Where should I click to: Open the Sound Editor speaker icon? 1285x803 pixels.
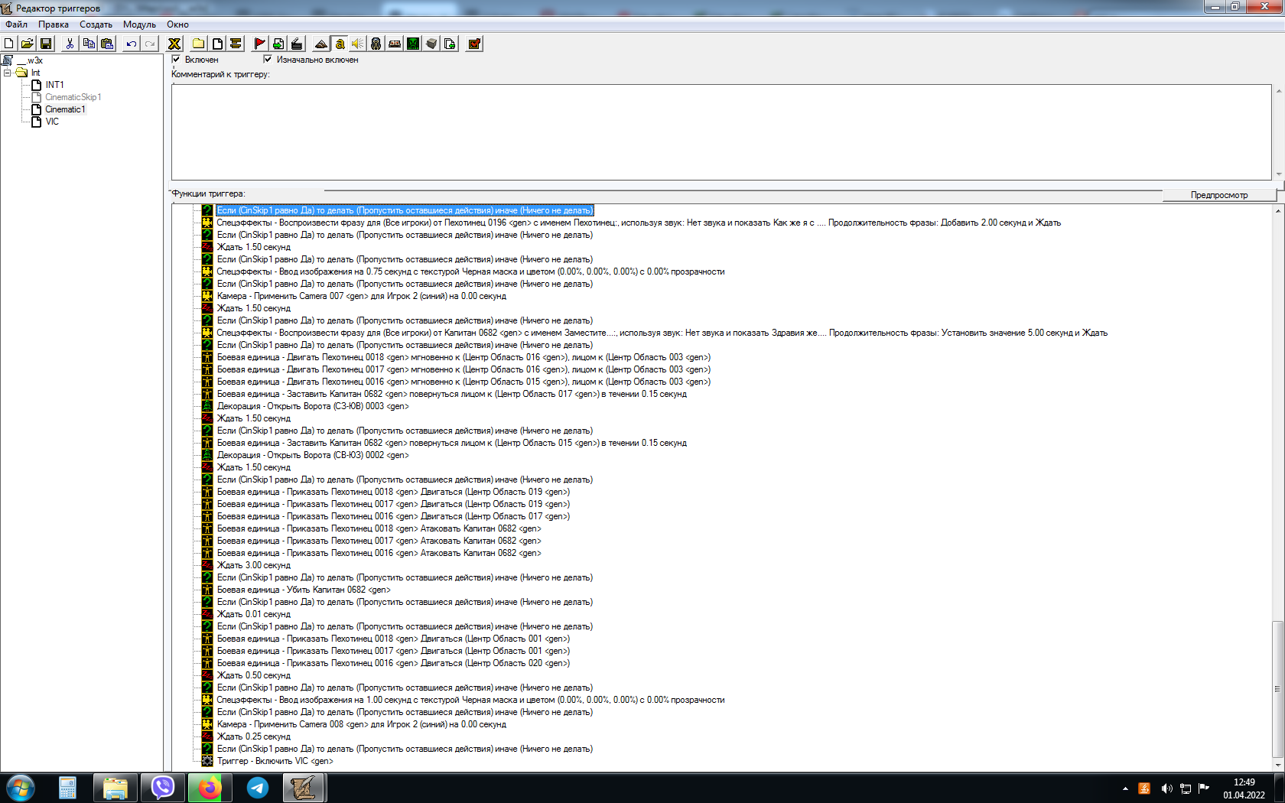pyautogui.click(x=358, y=44)
